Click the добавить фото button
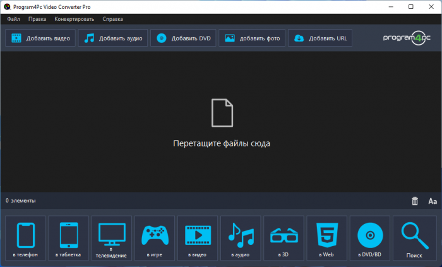442x267 pixels. tap(252, 38)
